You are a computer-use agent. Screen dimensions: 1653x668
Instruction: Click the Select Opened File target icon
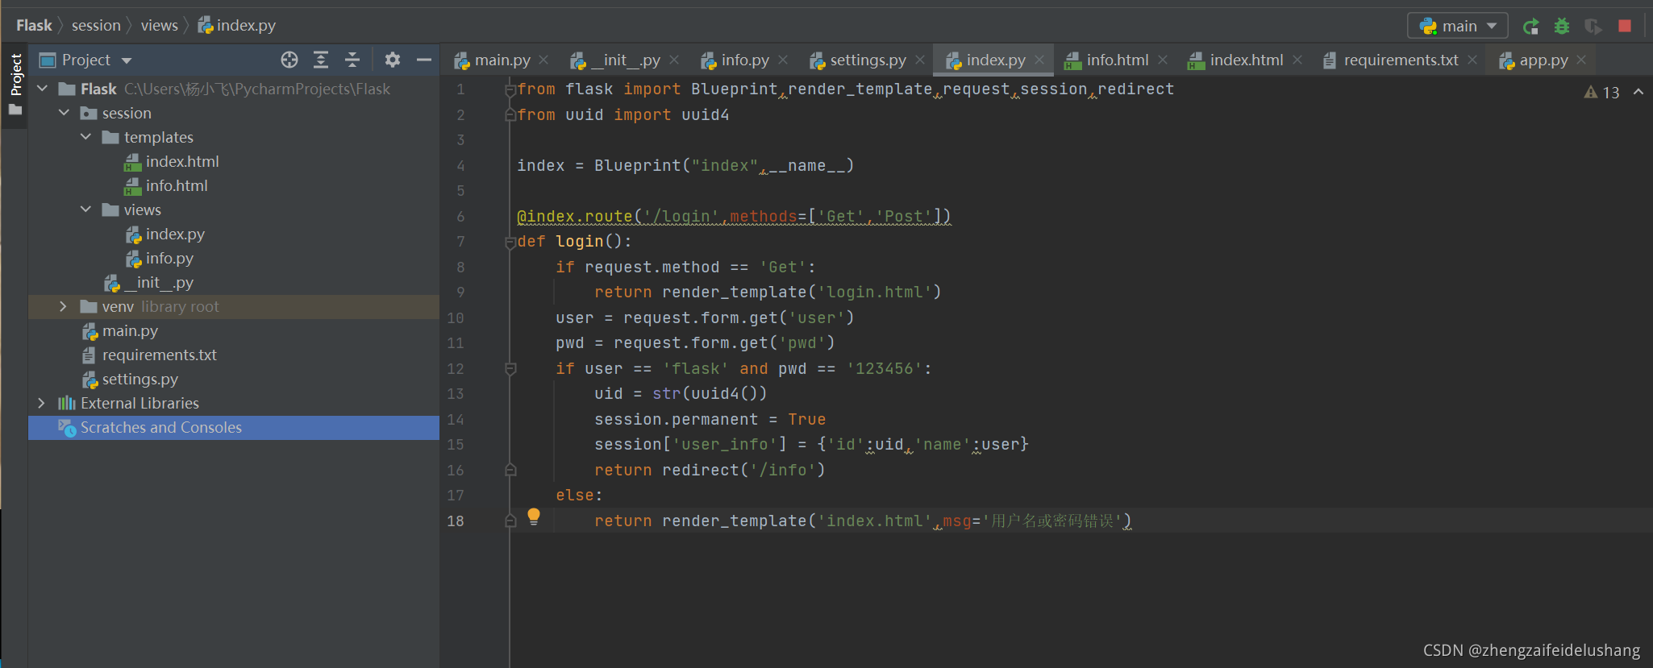(289, 60)
